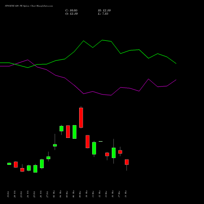Click the 05 Mar date label
The height and width of the screenshot is (204, 204).
pyautogui.click(x=67, y=194)
